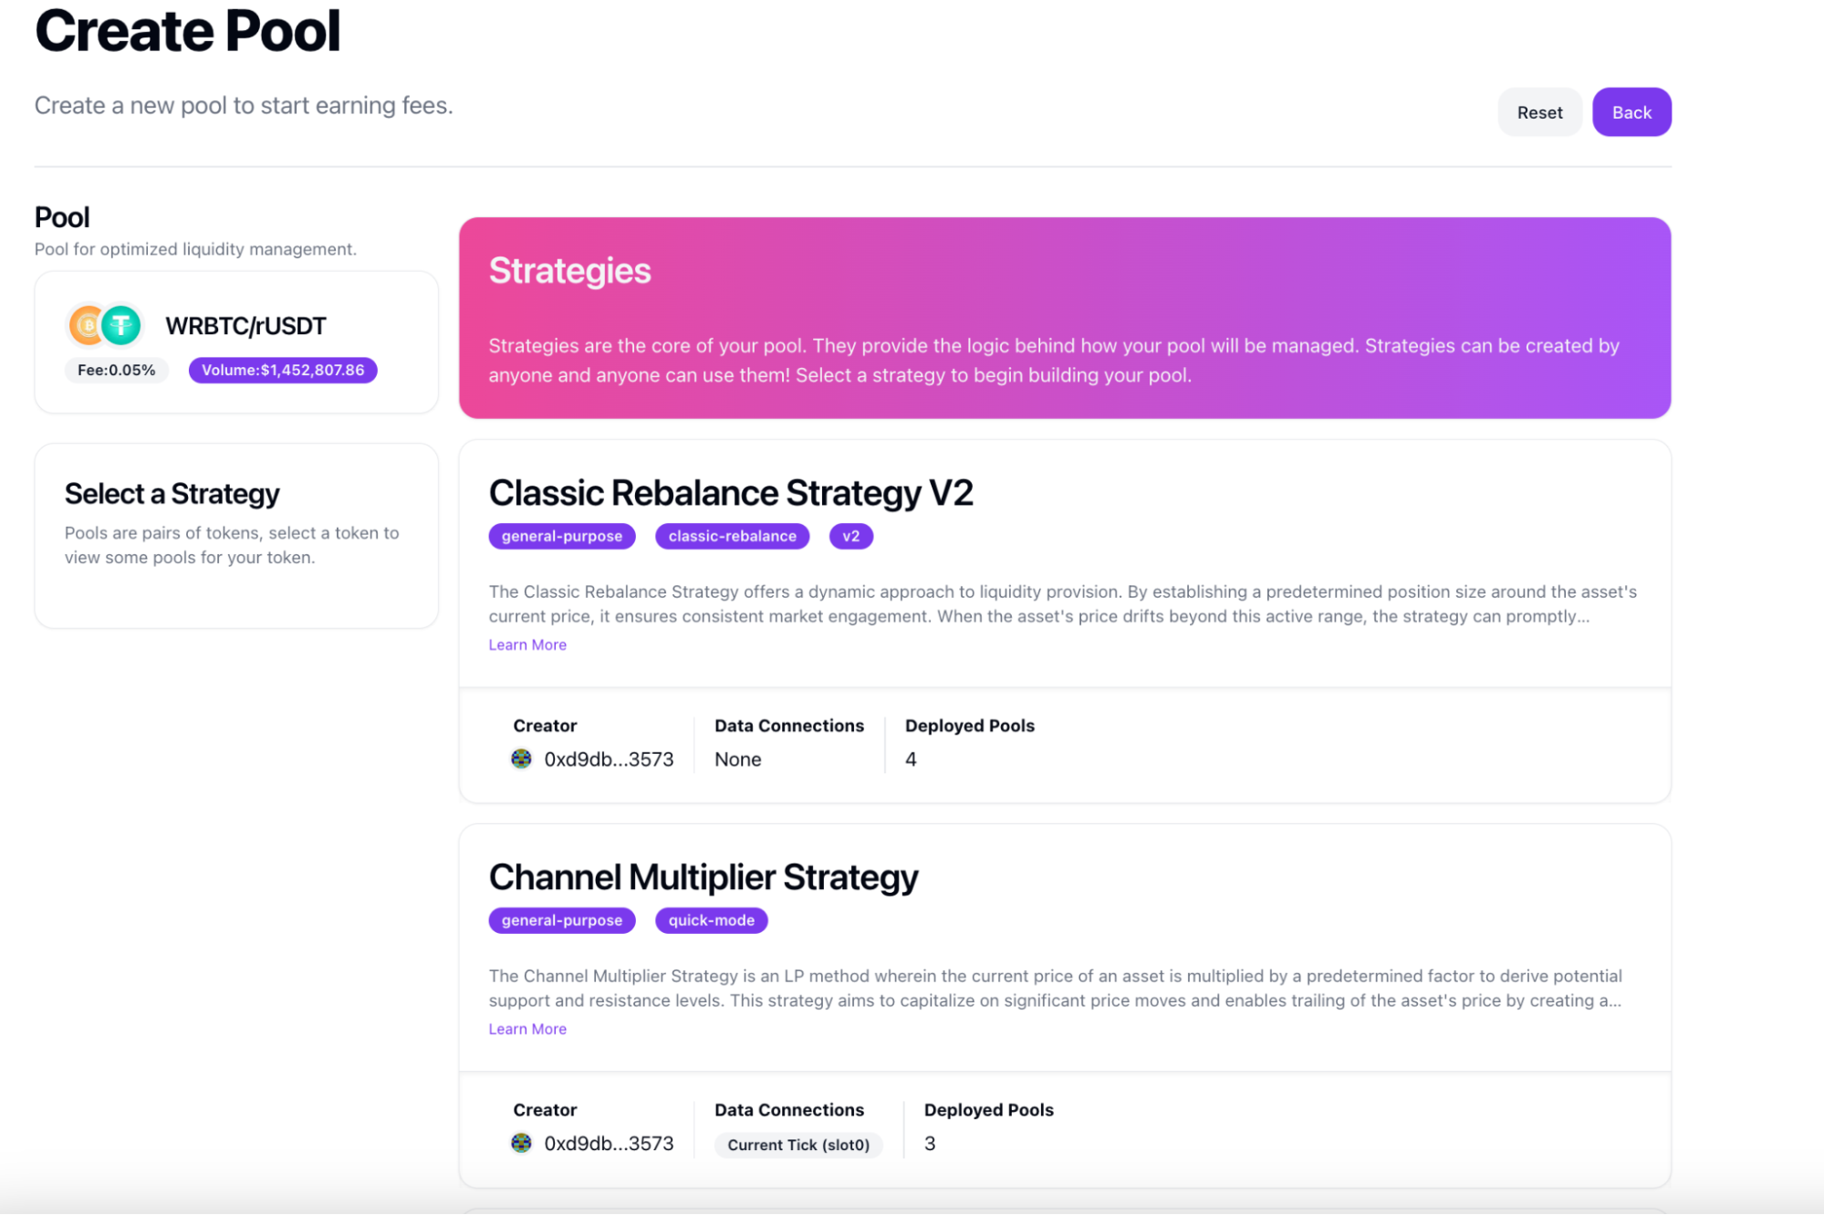Click the WRBTC orange token icon
This screenshot has width=1824, height=1215.
85,325
